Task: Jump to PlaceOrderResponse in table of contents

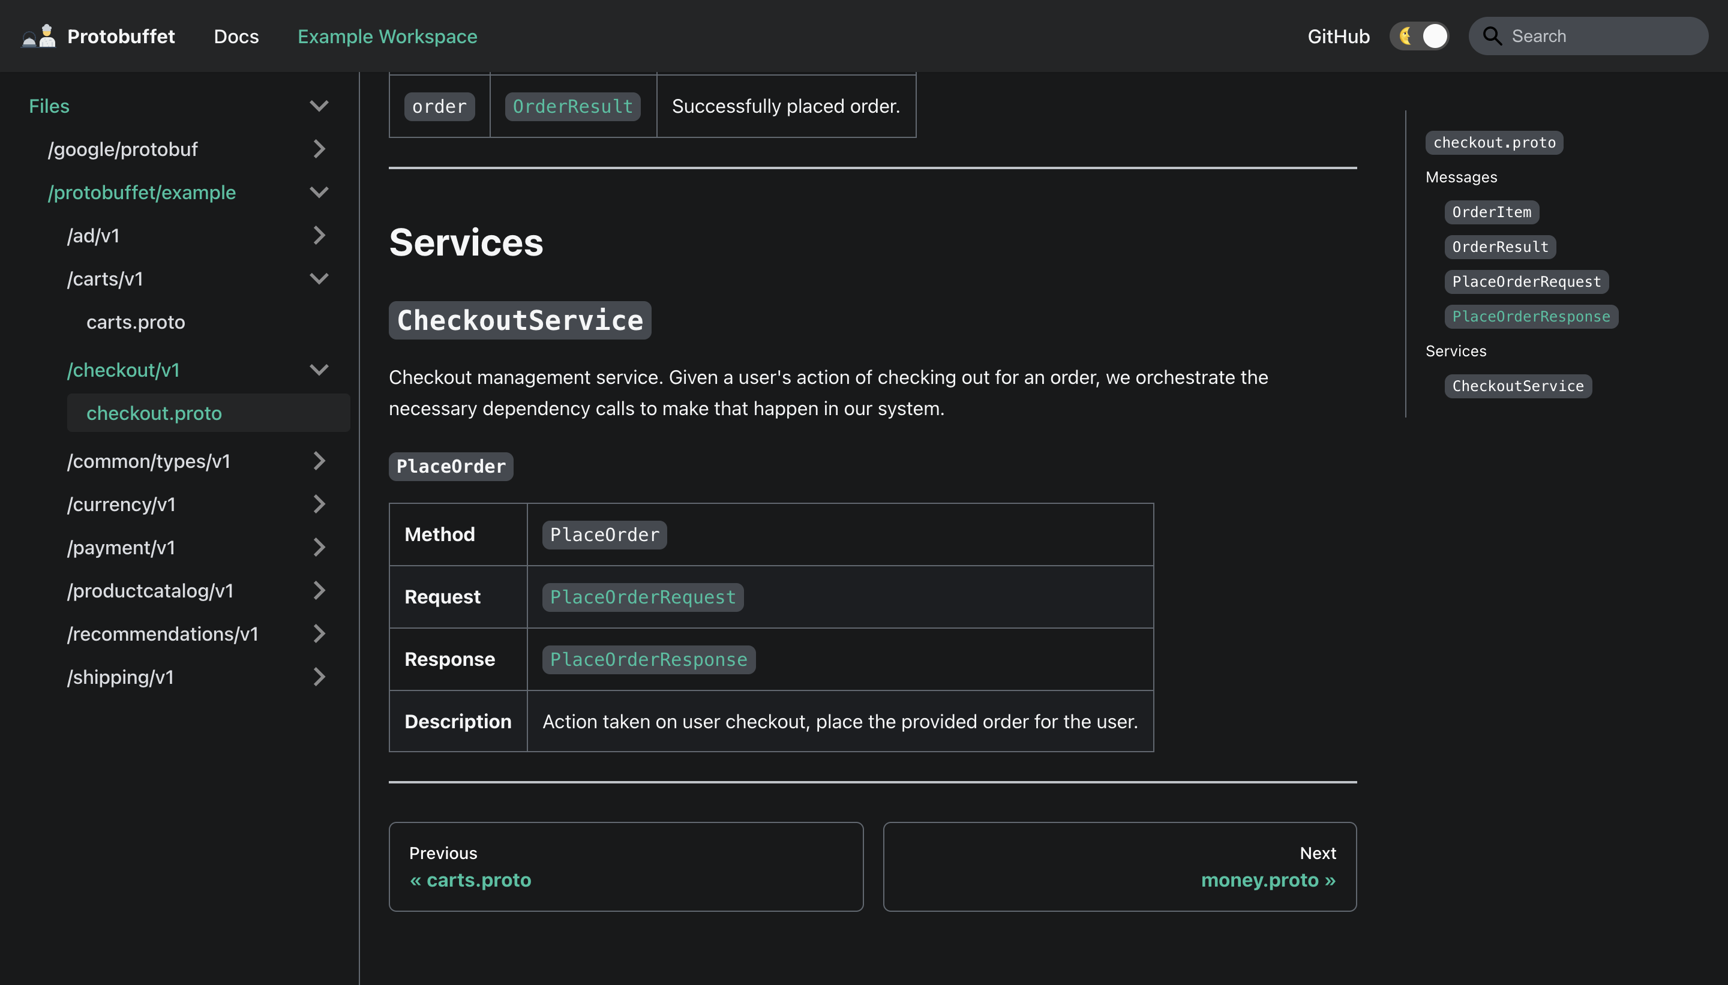Action: (x=1531, y=317)
